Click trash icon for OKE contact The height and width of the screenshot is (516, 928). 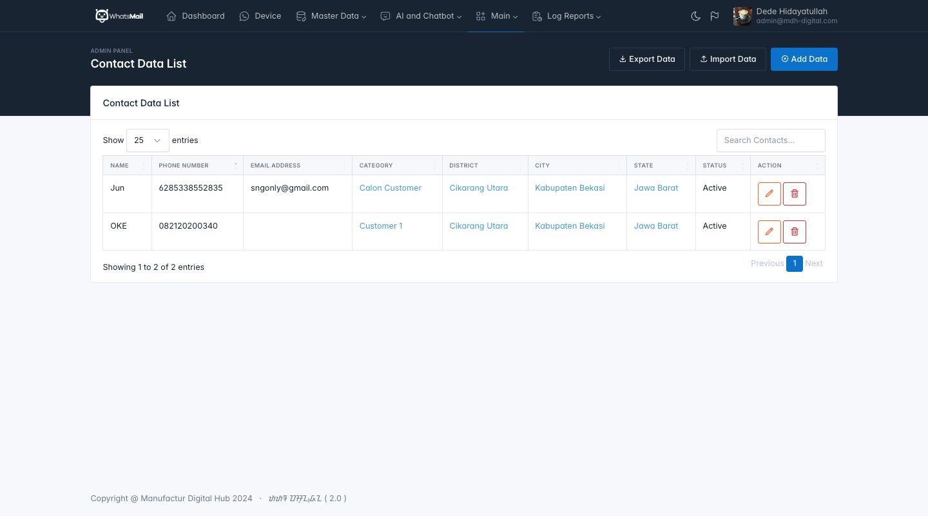794,232
